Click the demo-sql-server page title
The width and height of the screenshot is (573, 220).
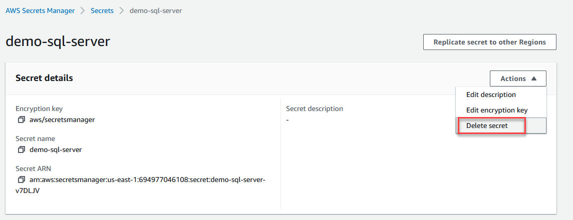click(58, 41)
